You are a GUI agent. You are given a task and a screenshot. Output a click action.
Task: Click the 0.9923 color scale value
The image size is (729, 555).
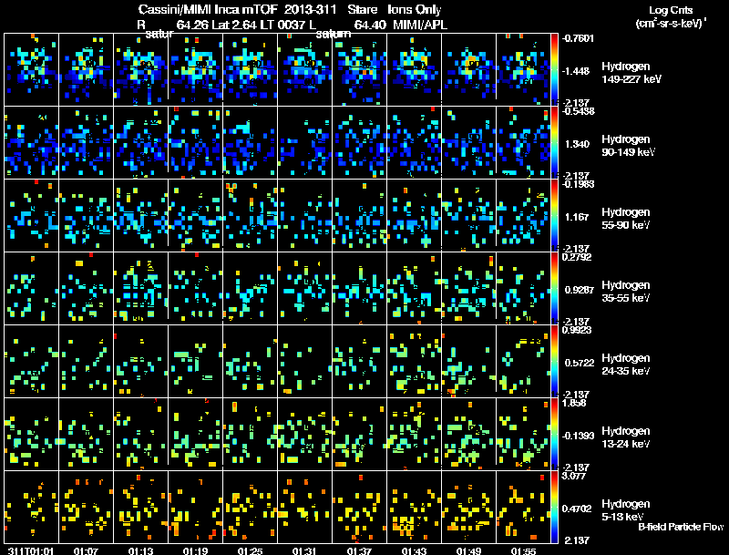(577, 330)
